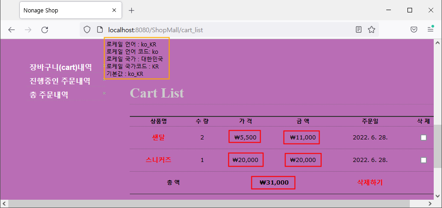Check the delete box for 스니커즈
This screenshot has width=442, height=208.
(424, 160)
